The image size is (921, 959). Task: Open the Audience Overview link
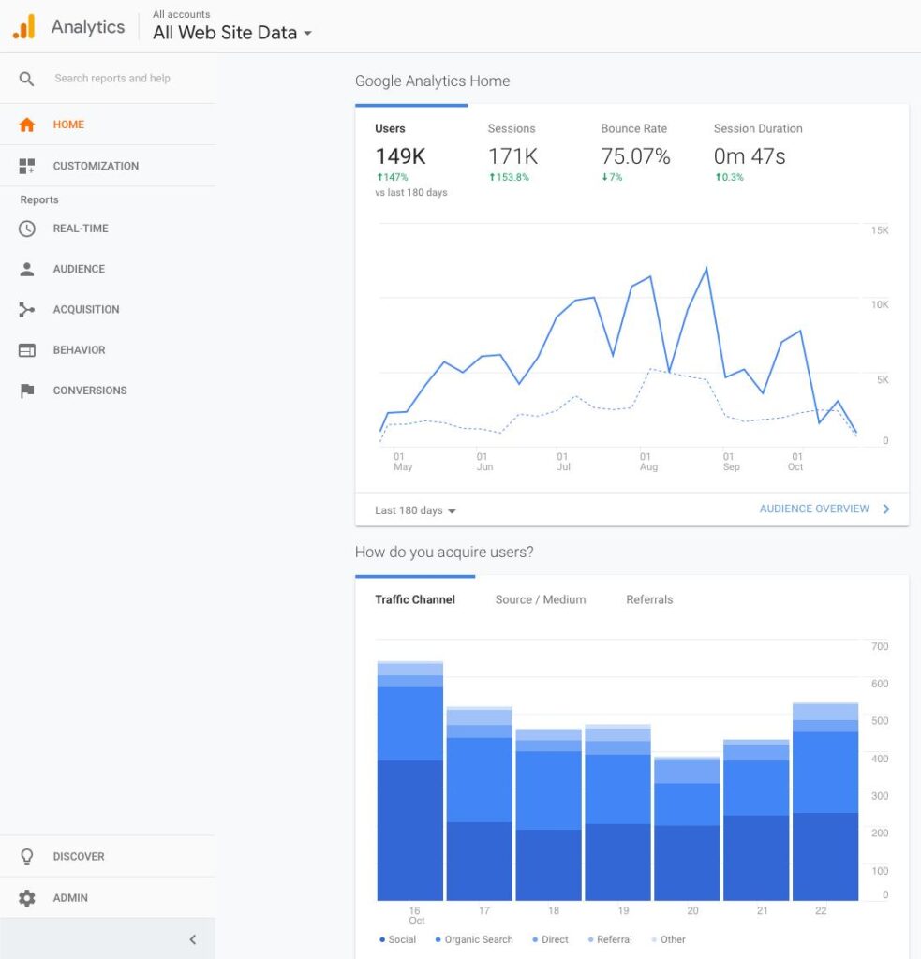(x=814, y=509)
